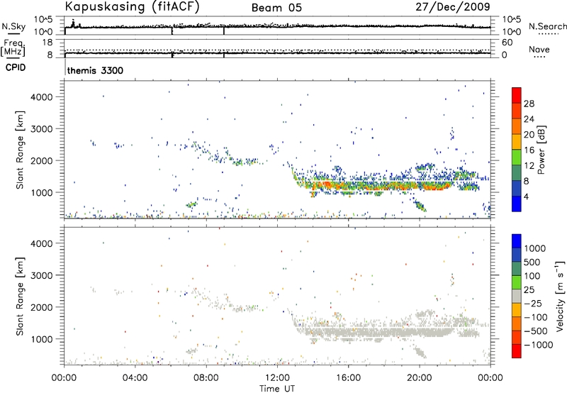Select the 2000 range tick in power panel

[x=41, y=160]
